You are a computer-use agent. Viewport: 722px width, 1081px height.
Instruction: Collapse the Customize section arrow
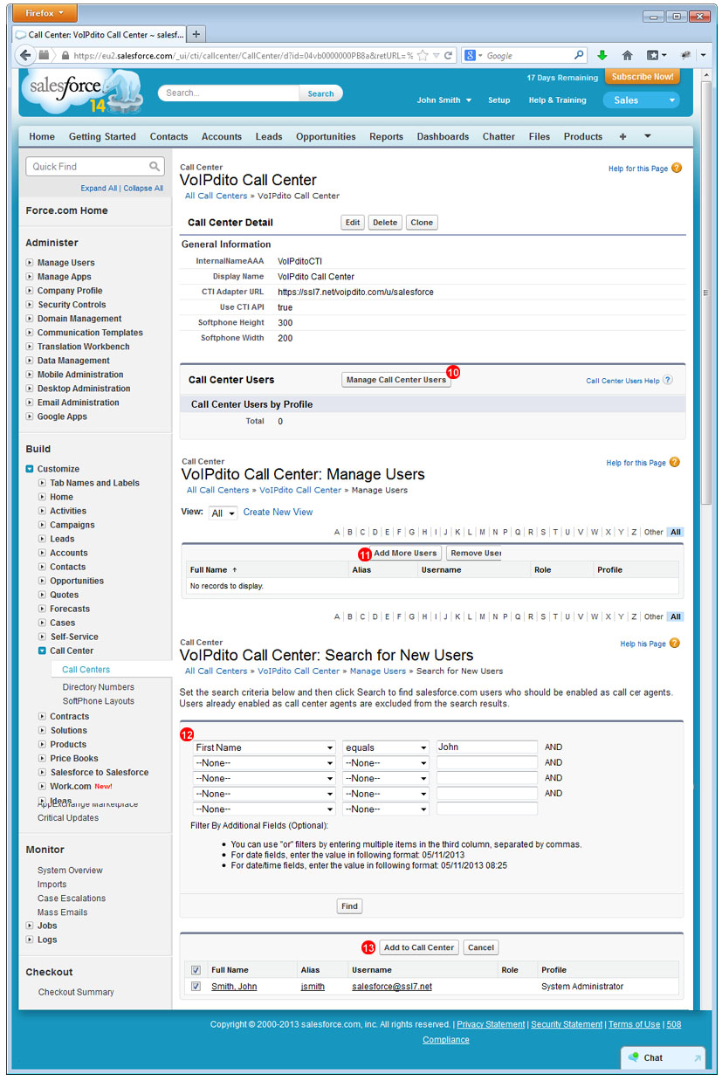tap(29, 469)
